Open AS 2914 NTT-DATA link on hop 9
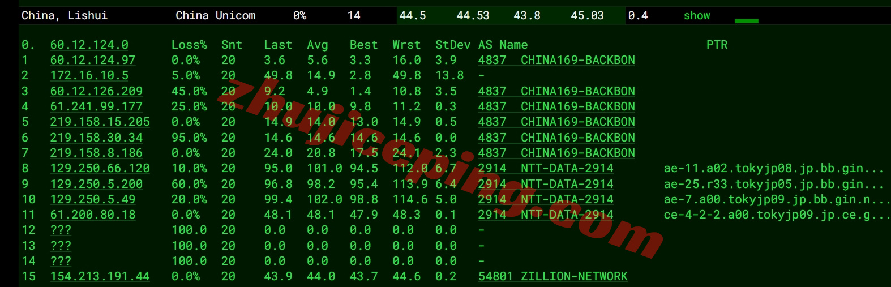The image size is (891, 287). pos(546,184)
